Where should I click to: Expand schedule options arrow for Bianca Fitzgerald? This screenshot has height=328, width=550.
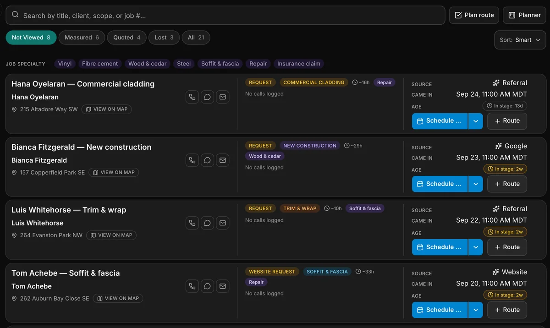click(x=475, y=184)
